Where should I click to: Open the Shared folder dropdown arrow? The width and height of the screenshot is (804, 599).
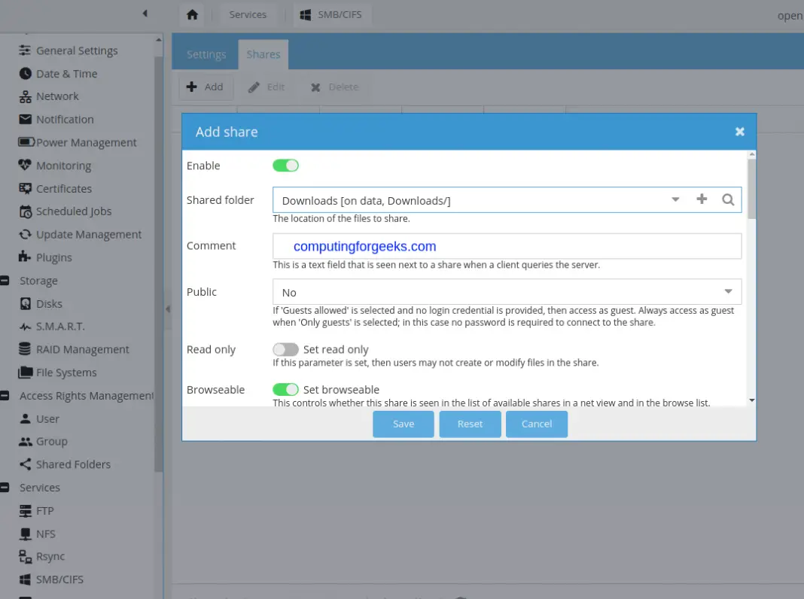coord(675,199)
